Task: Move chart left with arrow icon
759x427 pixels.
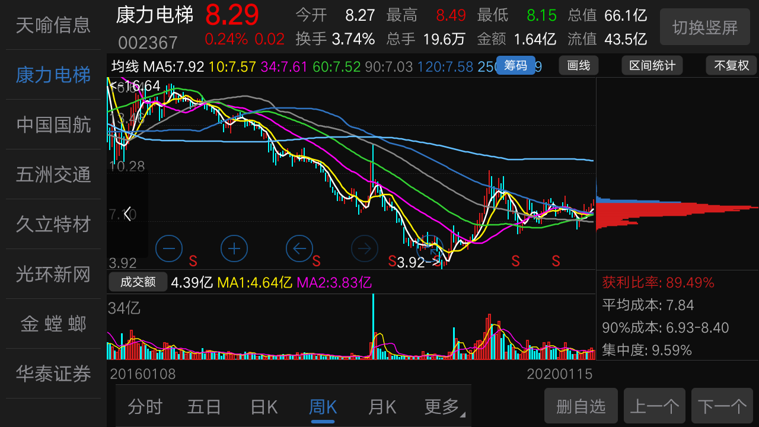Action: pyautogui.click(x=299, y=248)
